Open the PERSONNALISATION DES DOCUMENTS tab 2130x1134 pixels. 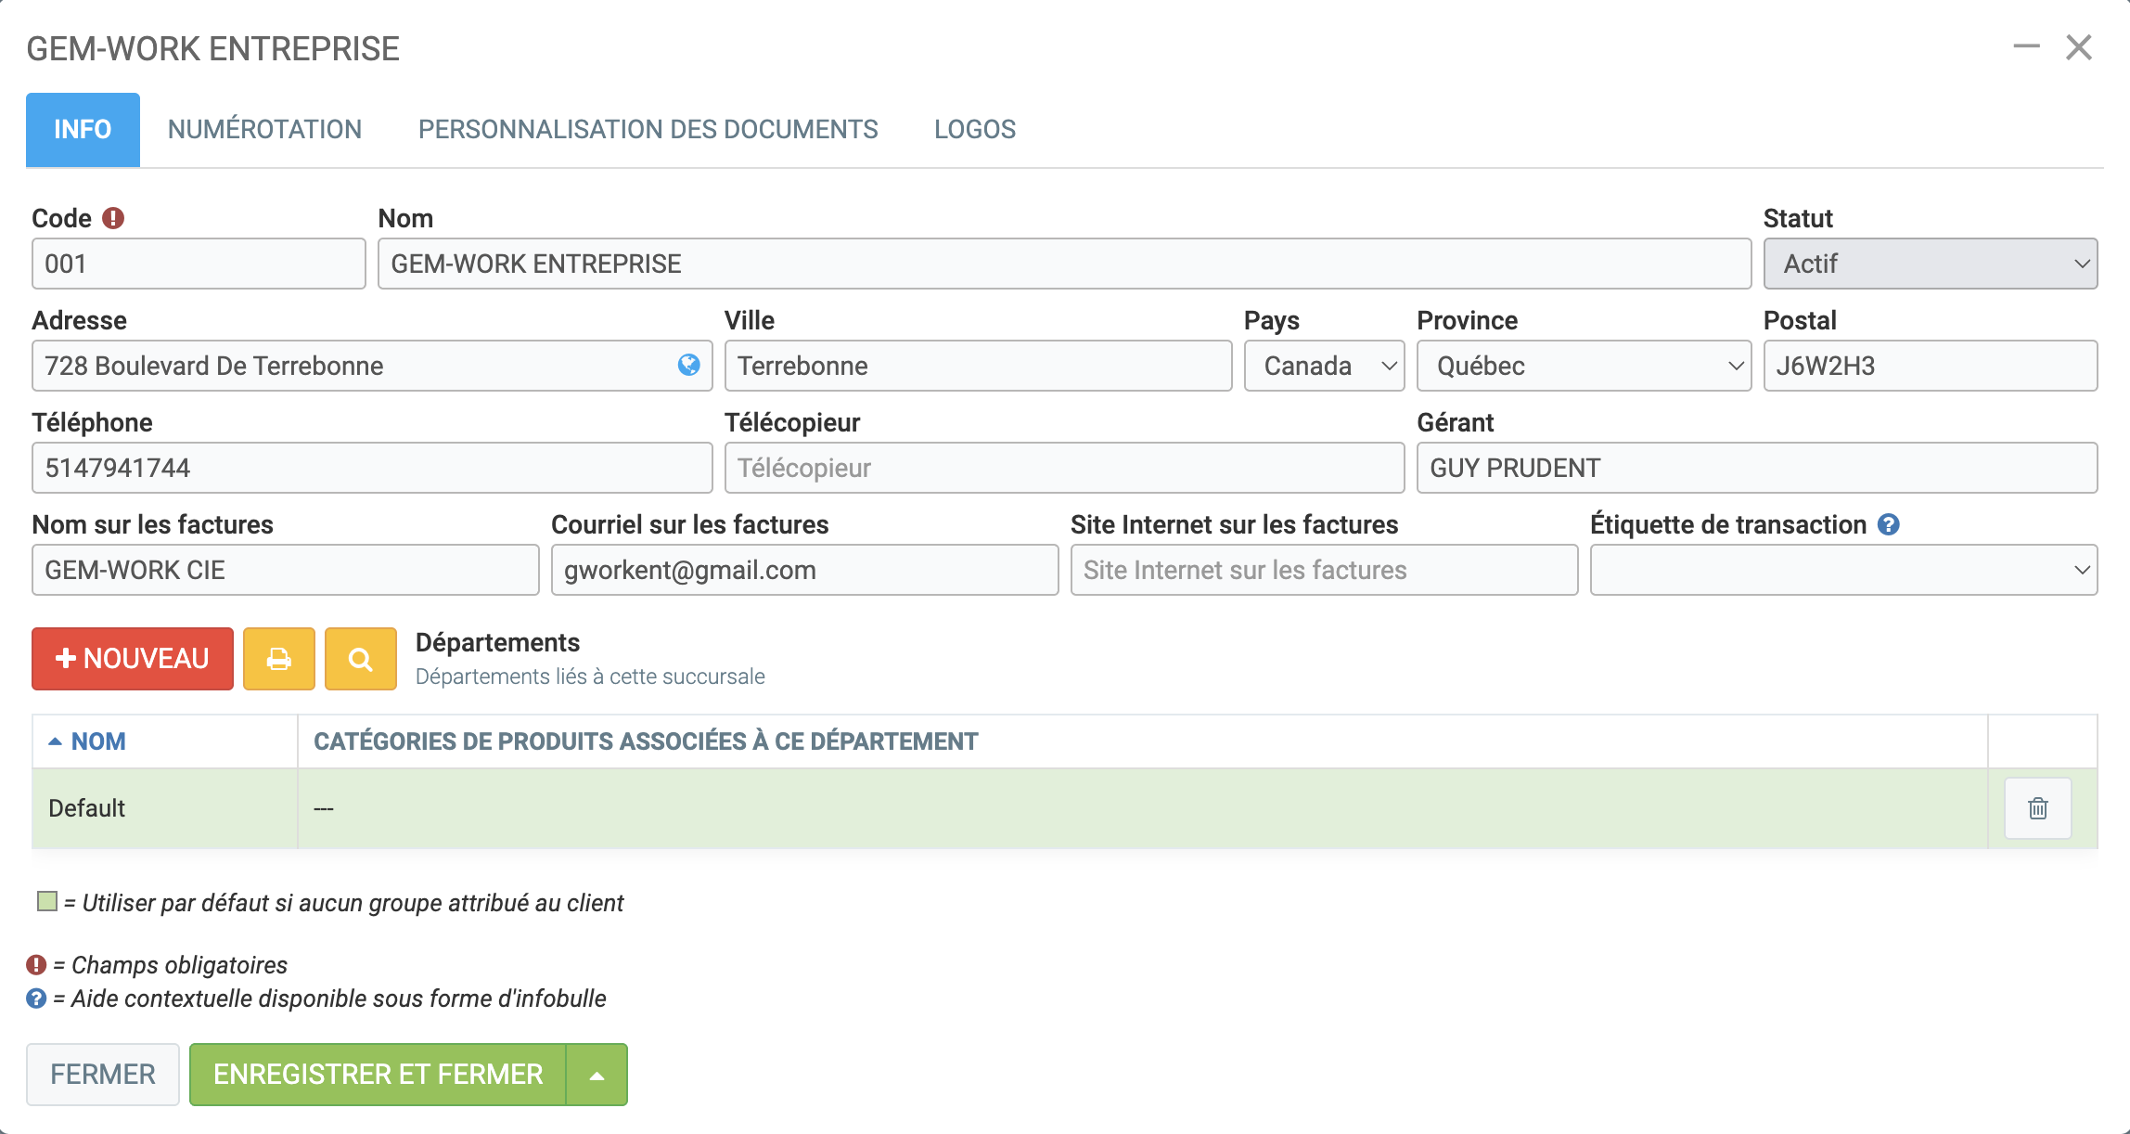(x=648, y=129)
